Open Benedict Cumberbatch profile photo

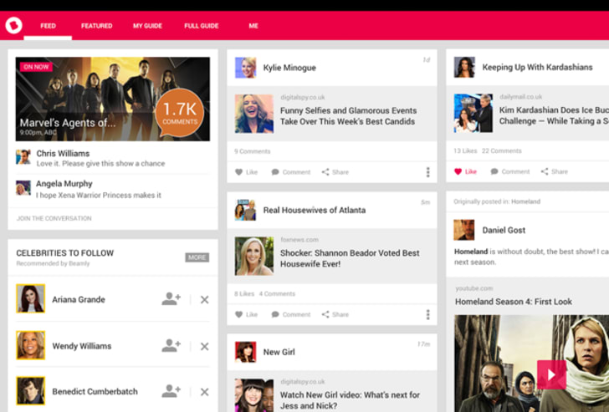(x=30, y=390)
